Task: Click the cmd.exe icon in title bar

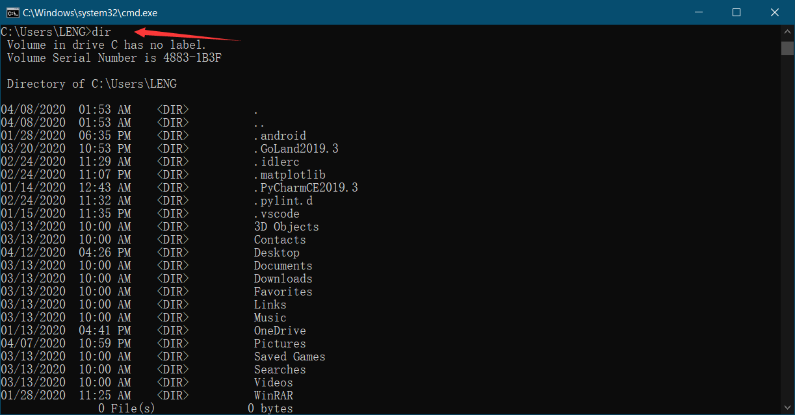Action: point(12,12)
